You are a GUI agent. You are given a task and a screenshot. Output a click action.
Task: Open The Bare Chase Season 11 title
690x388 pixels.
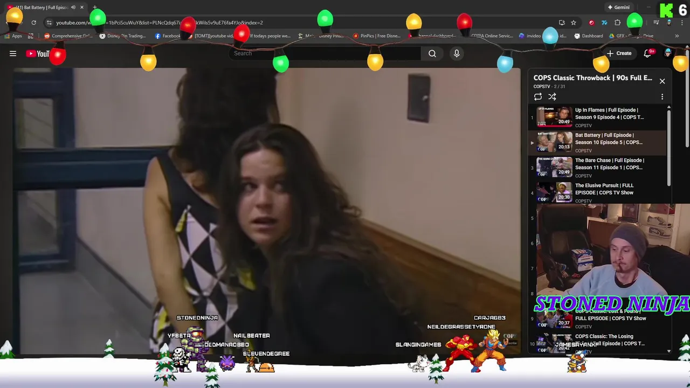[609, 164]
